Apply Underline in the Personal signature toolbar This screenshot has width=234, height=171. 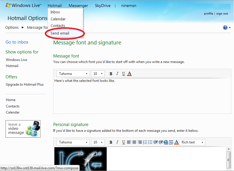click(124, 142)
